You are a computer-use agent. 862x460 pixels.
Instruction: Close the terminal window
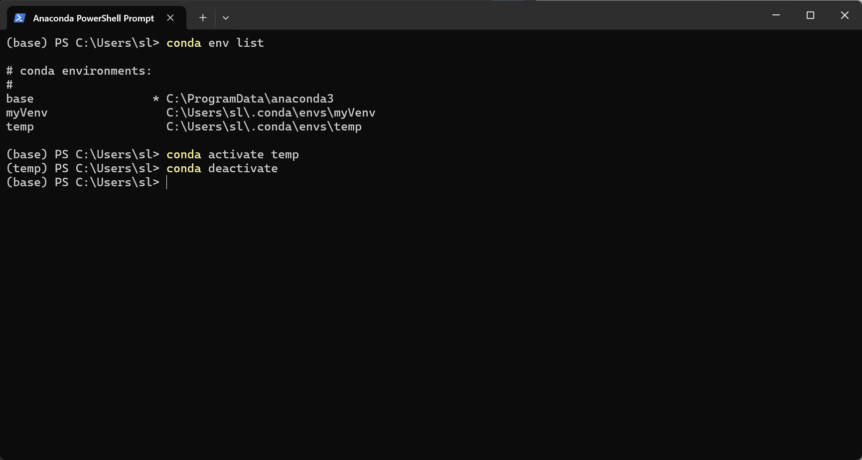click(845, 15)
